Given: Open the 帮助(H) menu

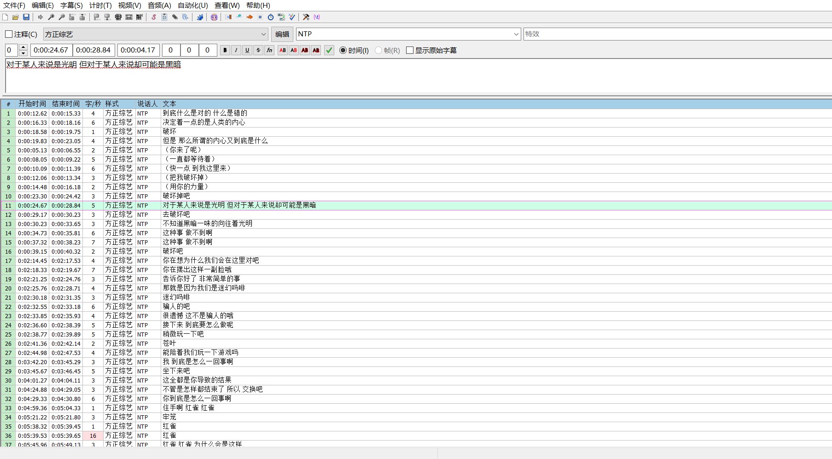Looking at the screenshot, I should coord(258,6).
